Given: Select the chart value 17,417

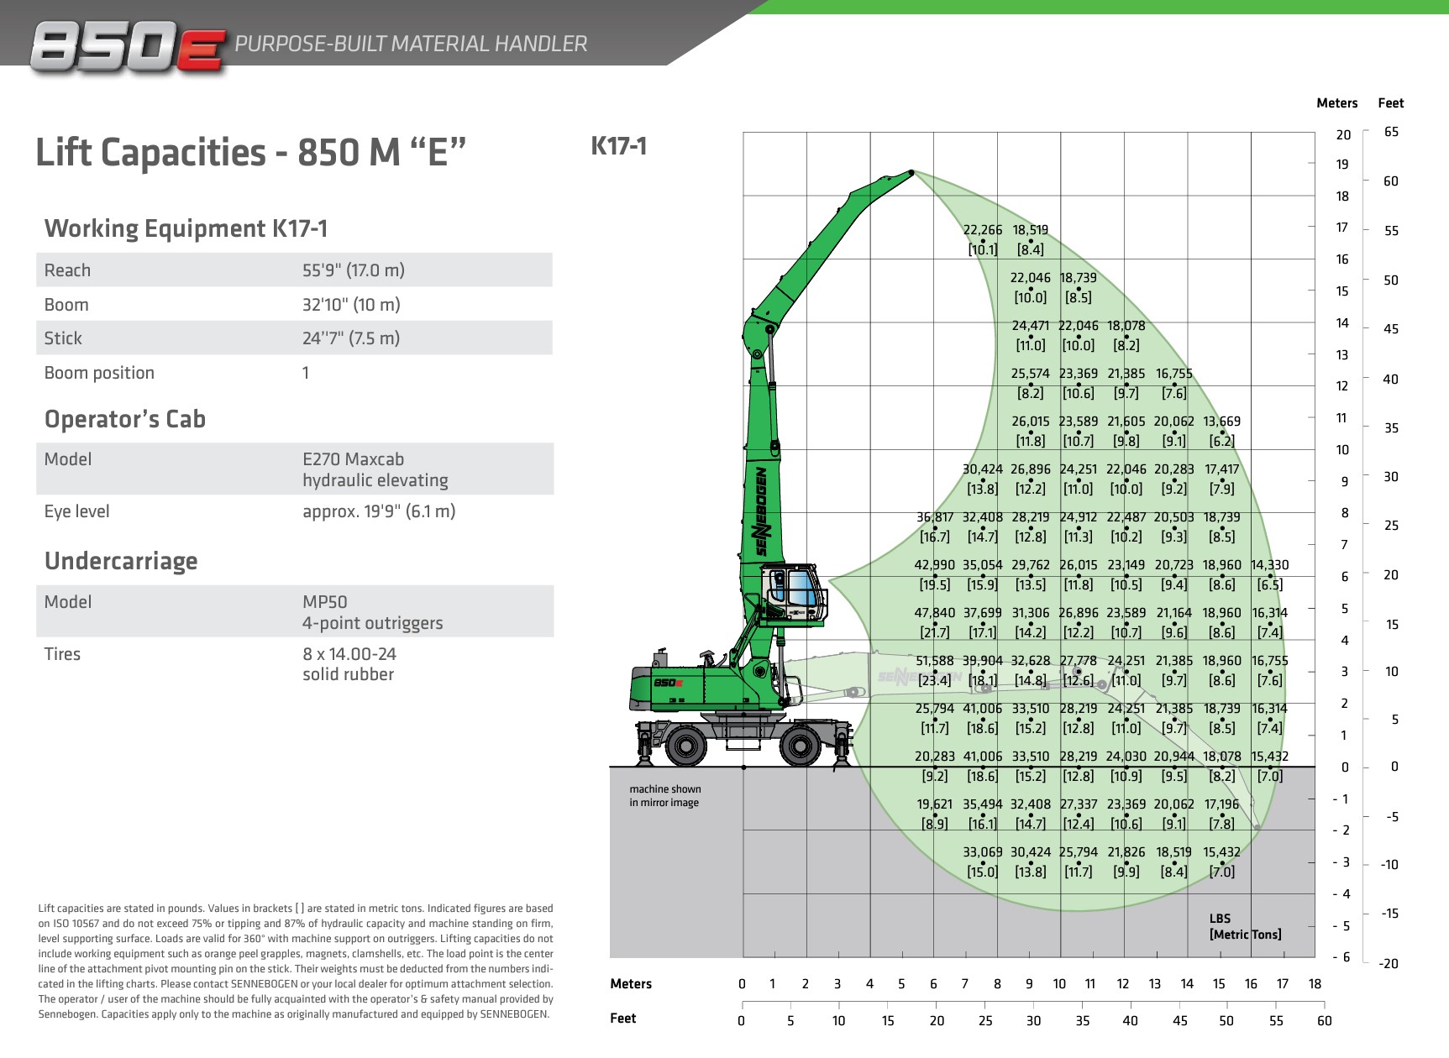Looking at the screenshot, I should [x=1222, y=469].
